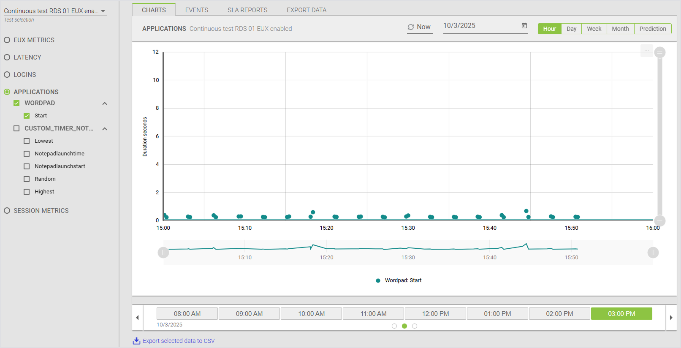681x348 pixels.
Task: Open the calendar date picker icon
Action: (524, 26)
